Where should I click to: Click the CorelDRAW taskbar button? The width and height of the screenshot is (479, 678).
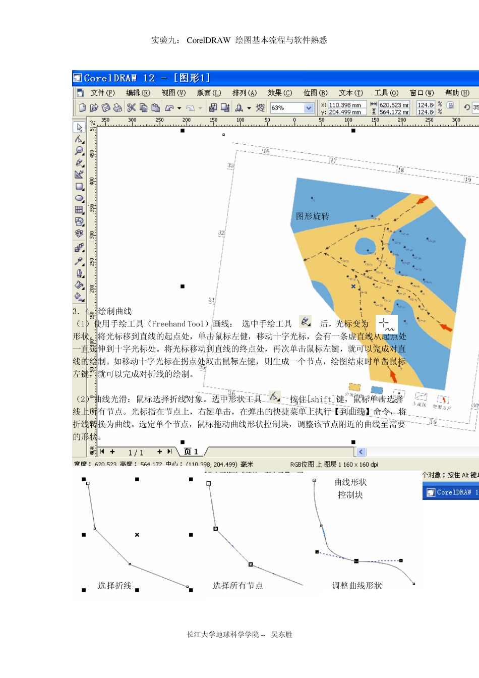451,492
